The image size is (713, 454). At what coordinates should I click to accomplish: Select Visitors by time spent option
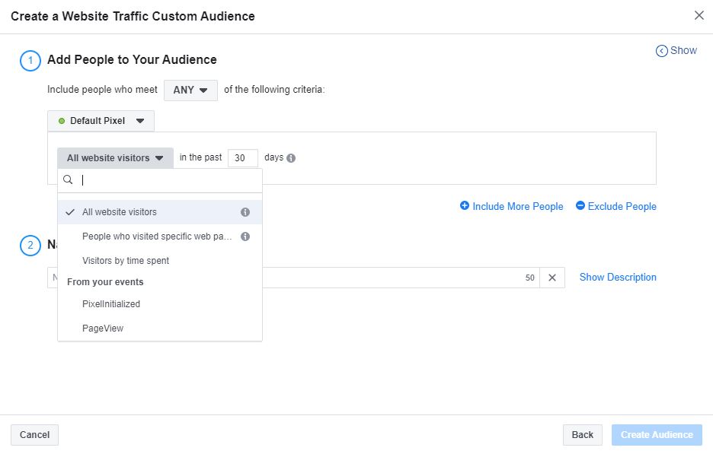click(x=126, y=261)
